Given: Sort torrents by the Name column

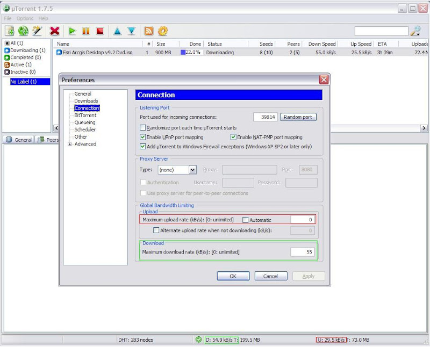Looking at the screenshot, I should coord(99,44).
